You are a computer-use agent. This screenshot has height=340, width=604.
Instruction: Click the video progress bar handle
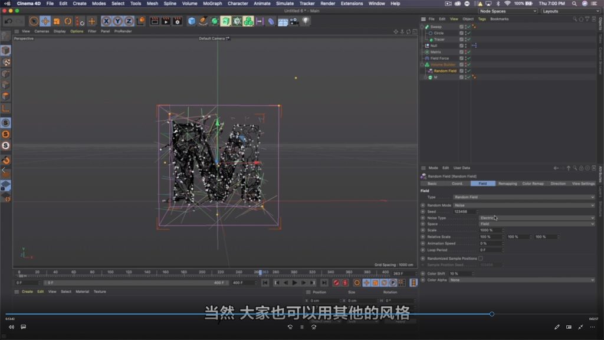click(491, 314)
